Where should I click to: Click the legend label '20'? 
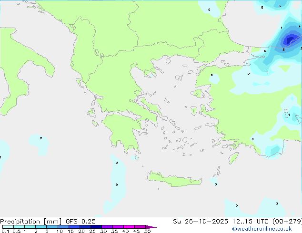tap(81, 231)
